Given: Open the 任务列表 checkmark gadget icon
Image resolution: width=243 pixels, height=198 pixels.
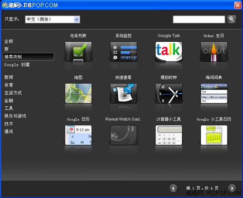Looking at the screenshot, I should pos(78,51).
